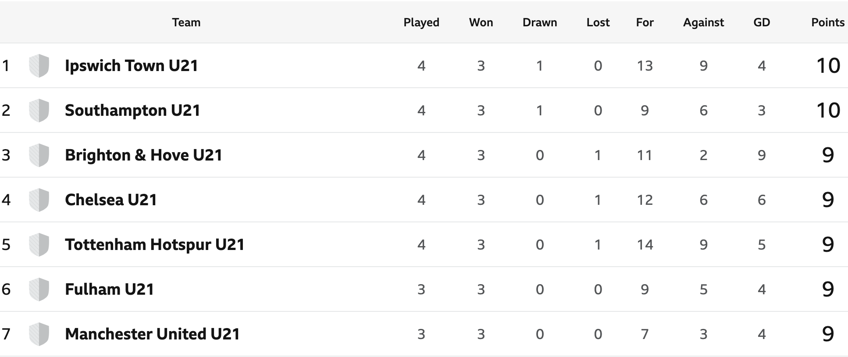Click the GD column header
The height and width of the screenshot is (357, 848).
pyautogui.click(x=762, y=22)
